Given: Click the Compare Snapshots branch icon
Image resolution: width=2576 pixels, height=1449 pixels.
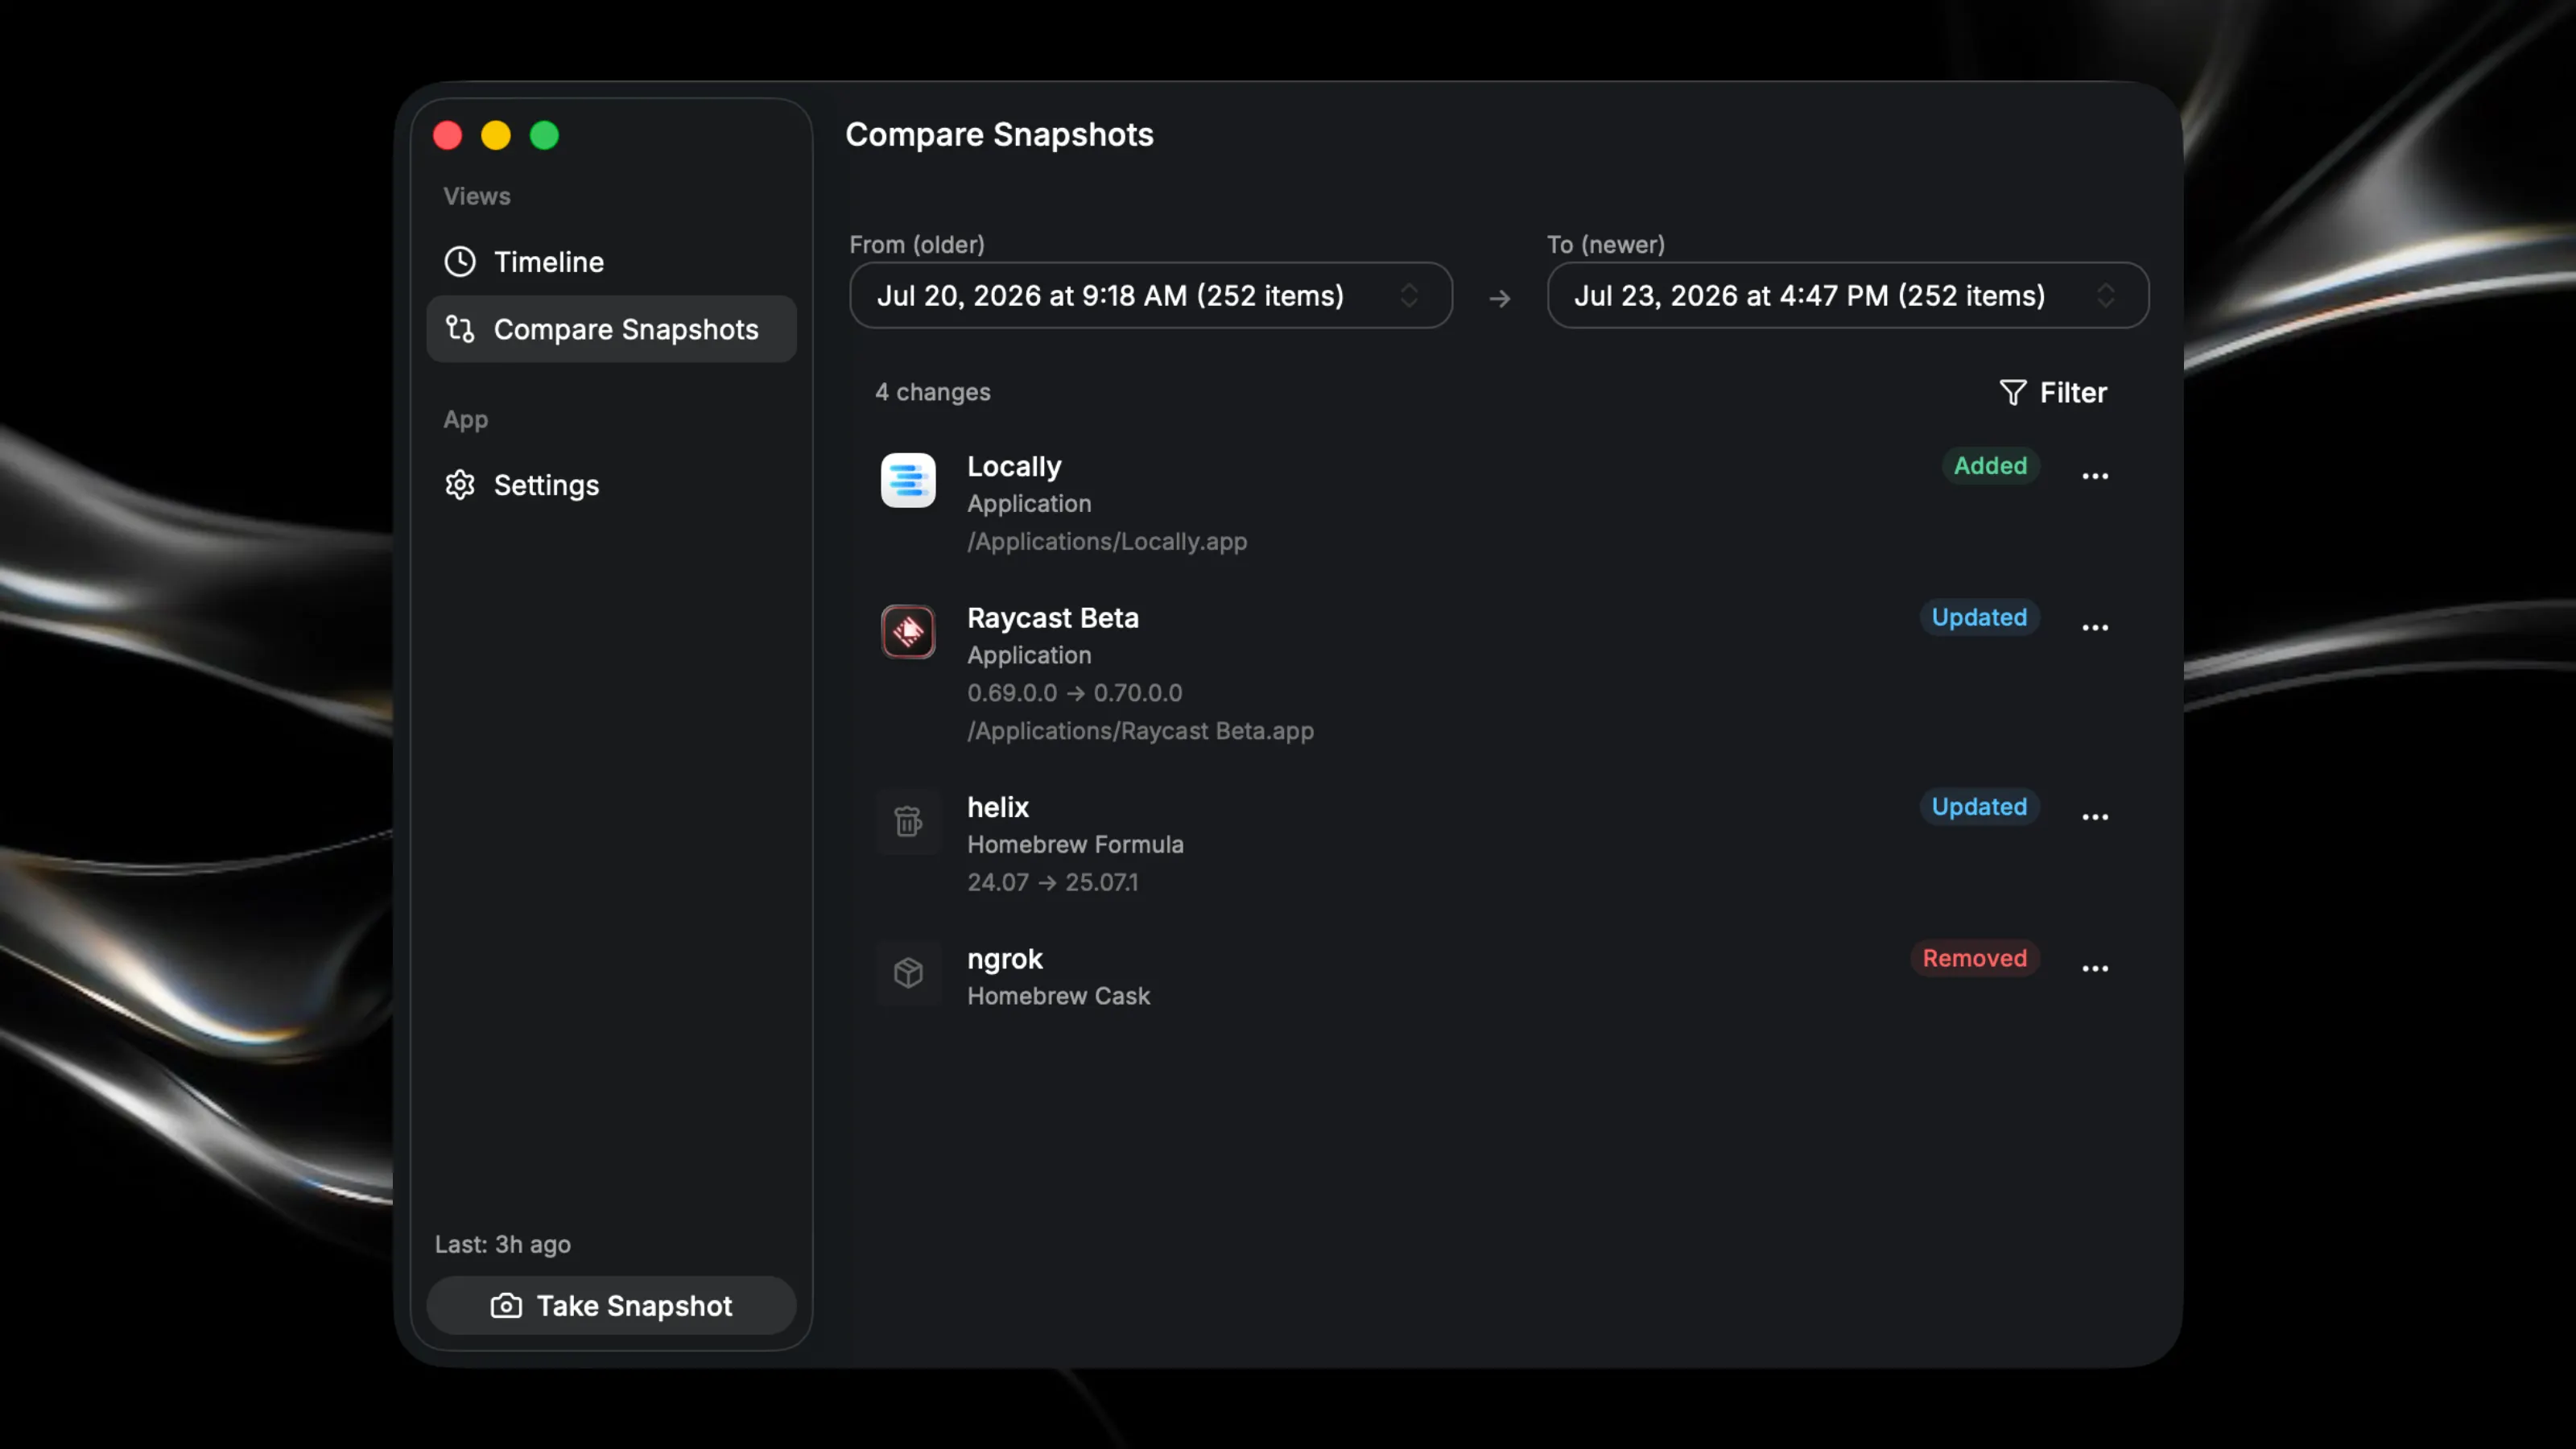Looking at the screenshot, I should tap(460, 329).
